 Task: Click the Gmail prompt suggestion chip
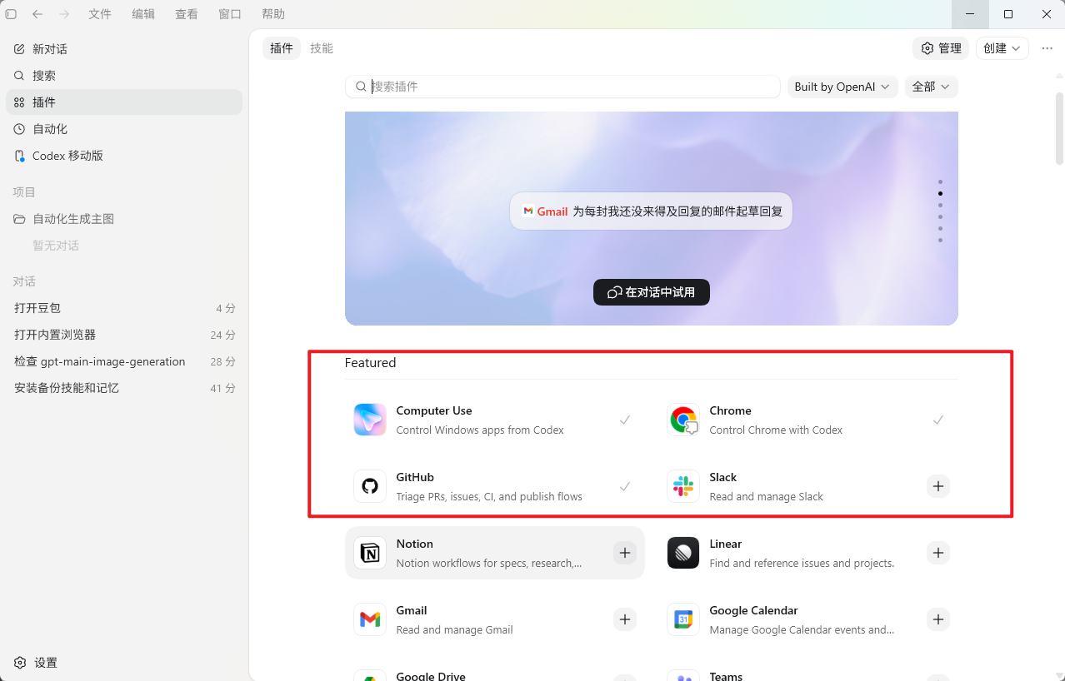pyautogui.click(x=651, y=211)
